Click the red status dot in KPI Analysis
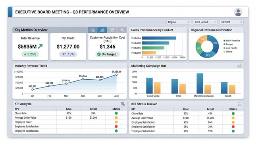Screen dimensions: 256x142 [x=116, y=127]
